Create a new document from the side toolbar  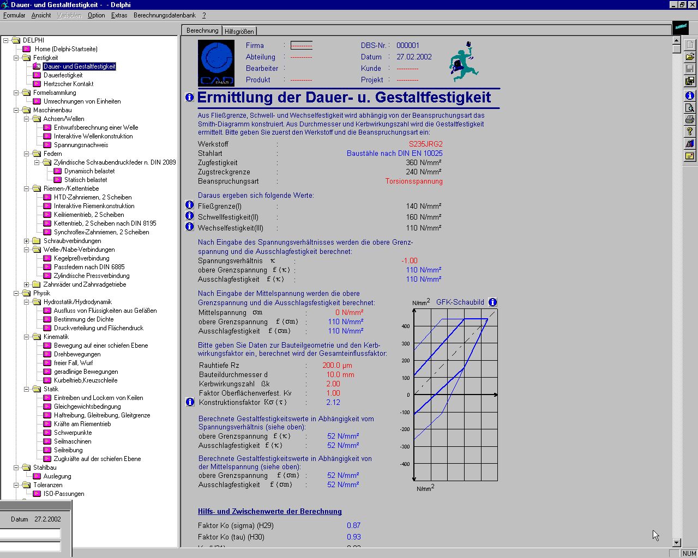690,45
